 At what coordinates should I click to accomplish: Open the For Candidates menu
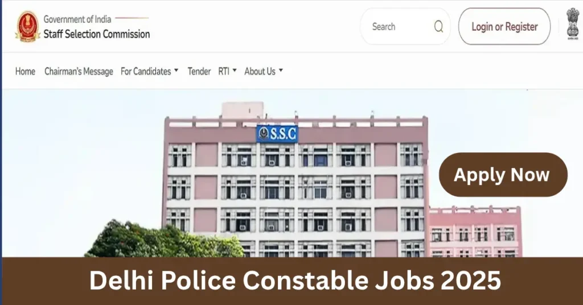tap(146, 71)
